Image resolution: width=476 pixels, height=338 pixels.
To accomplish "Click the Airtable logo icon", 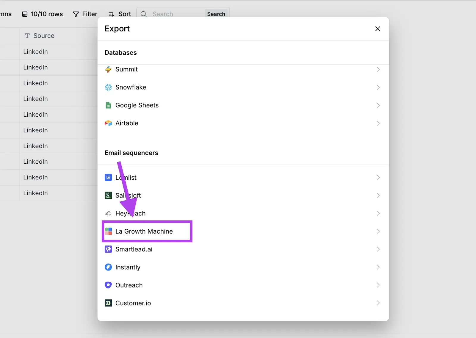I will pos(108,123).
